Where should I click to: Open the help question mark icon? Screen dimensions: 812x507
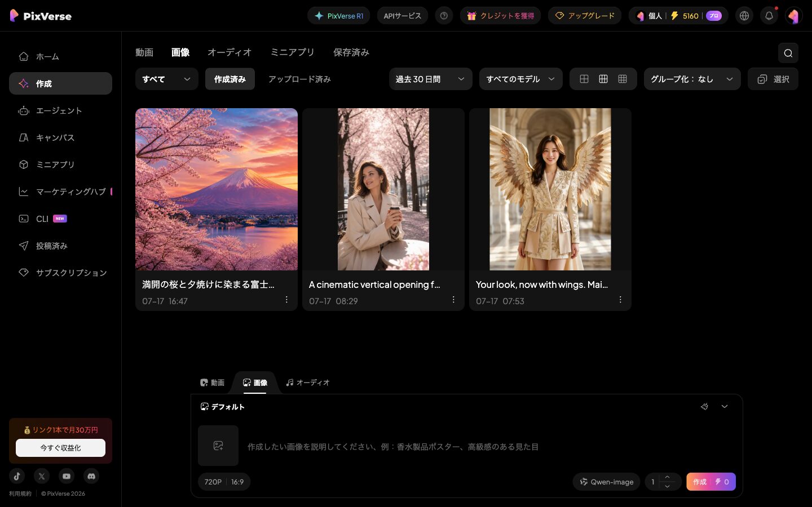(x=444, y=16)
